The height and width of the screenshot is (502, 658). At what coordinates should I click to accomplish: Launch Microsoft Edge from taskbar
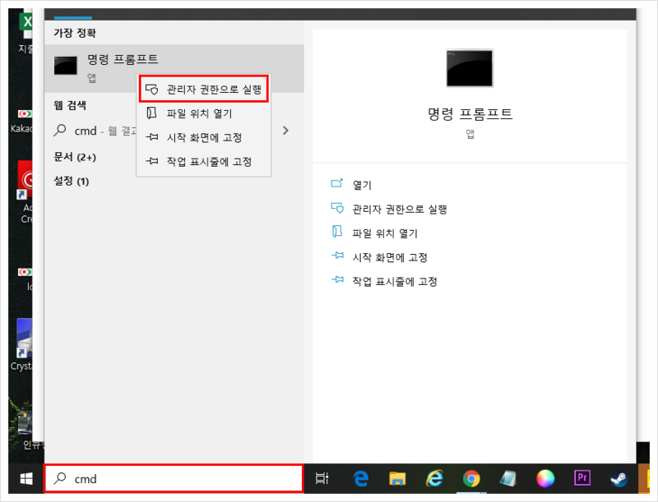[x=360, y=478]
